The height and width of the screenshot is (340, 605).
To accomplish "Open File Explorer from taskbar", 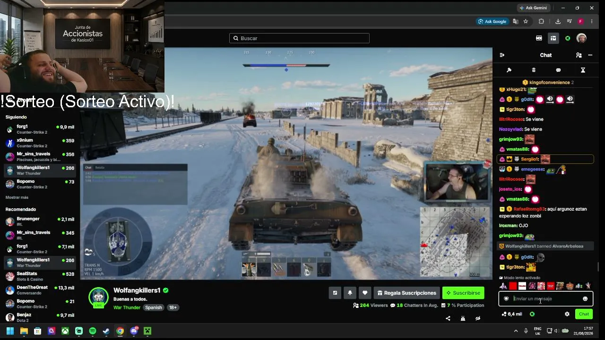I will (x=24, y=331).
